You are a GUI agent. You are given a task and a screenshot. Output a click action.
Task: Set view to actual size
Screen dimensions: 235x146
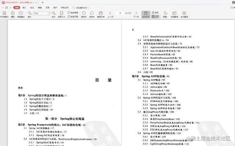pyautogui.click(x=61, y=15)
